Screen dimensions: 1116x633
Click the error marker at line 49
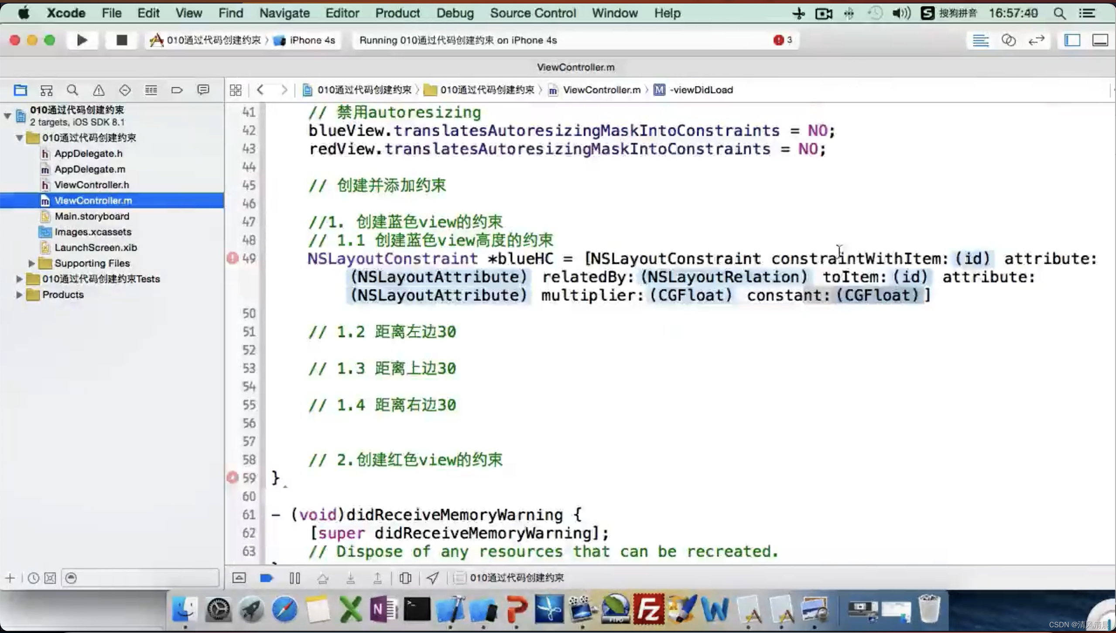tap(233, 258)
